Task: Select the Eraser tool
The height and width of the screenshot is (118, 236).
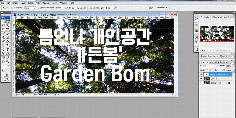Action: [x=3, y=41]
